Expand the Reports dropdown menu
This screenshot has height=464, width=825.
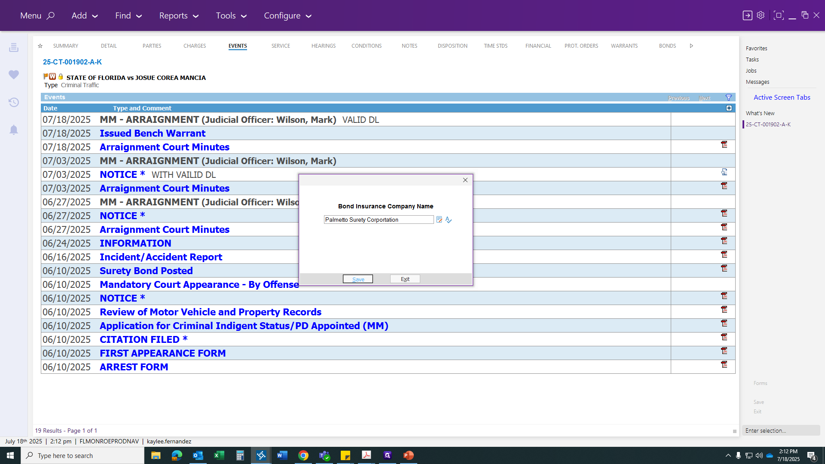tap(179, 16)
